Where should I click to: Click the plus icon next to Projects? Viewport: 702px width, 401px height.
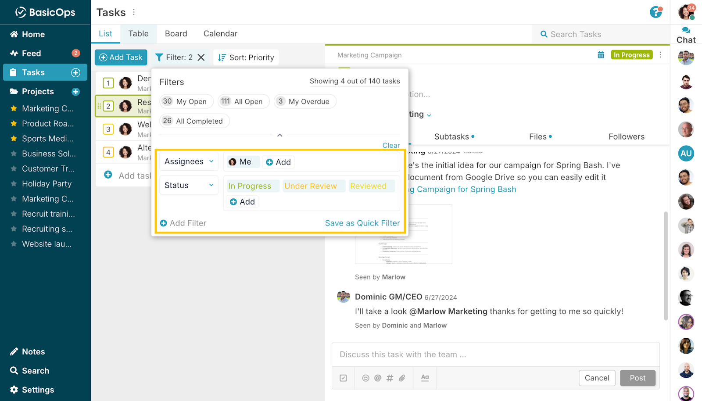(75, 92)
